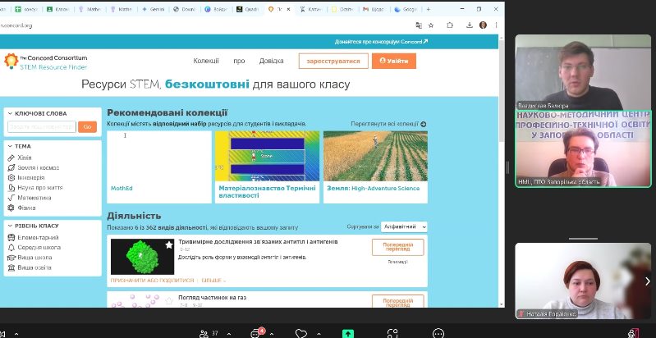Open the green molecule activity thumbnail
The height and width of the screenshot is (338, 656).
click(142, 257)
